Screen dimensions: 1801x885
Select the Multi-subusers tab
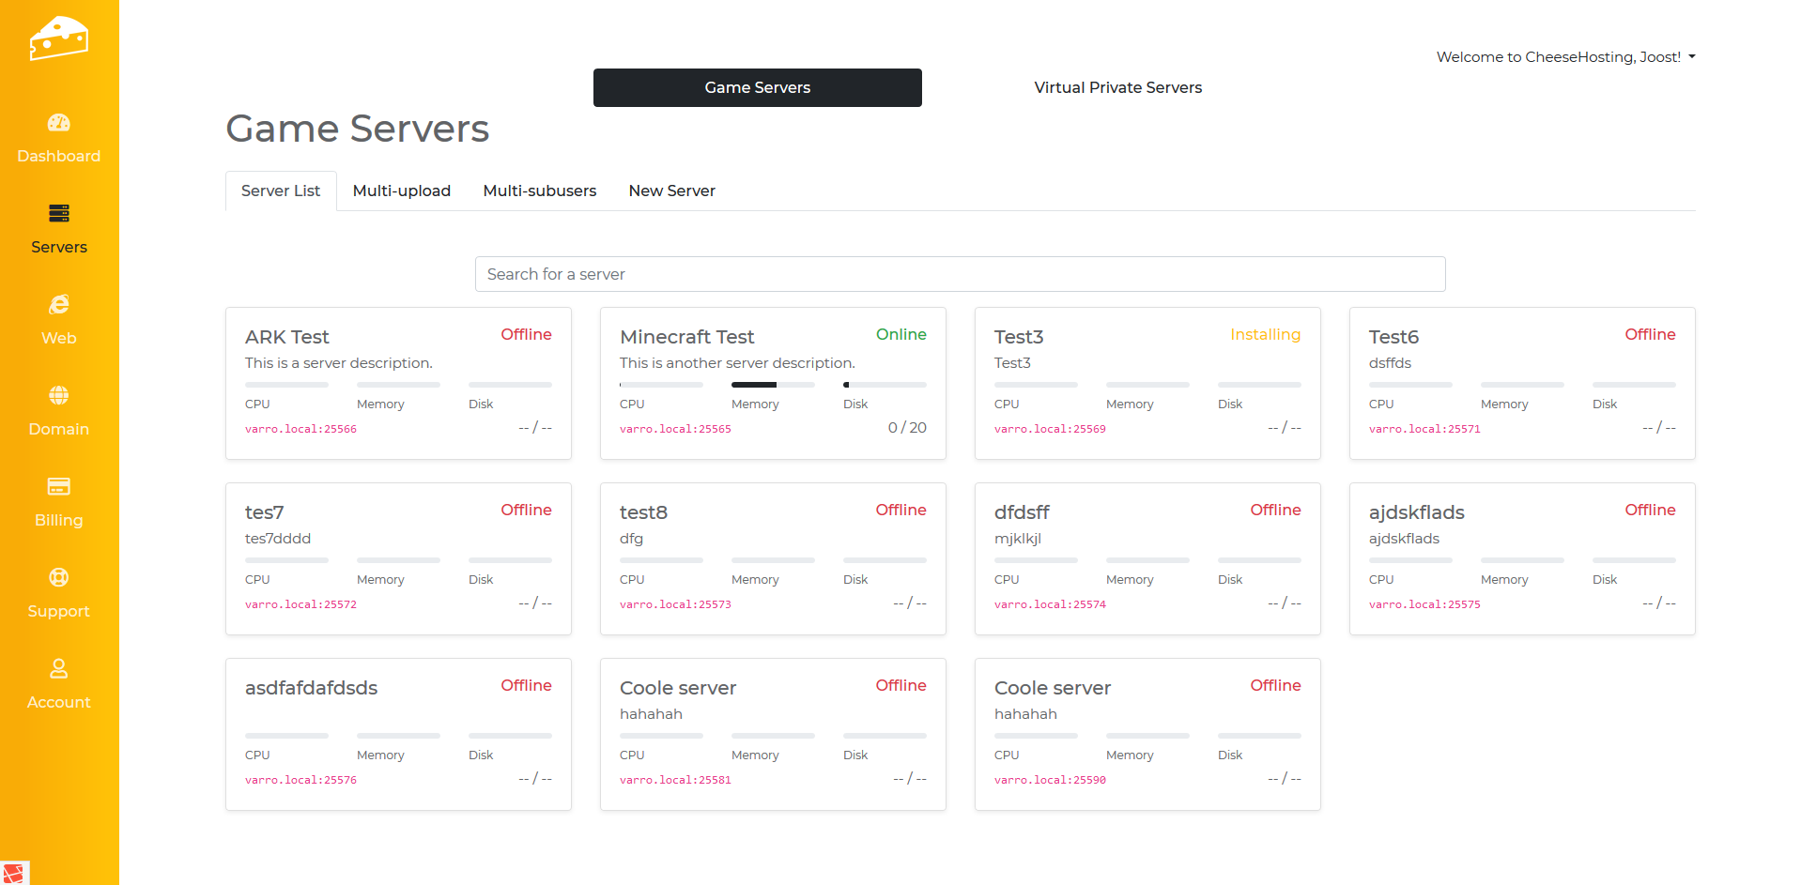pos(539,191)
